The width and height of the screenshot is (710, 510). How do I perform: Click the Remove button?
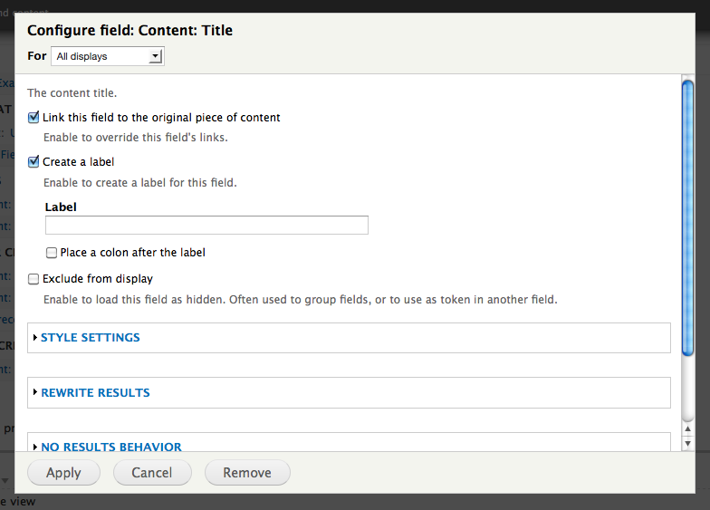[247, 473]
